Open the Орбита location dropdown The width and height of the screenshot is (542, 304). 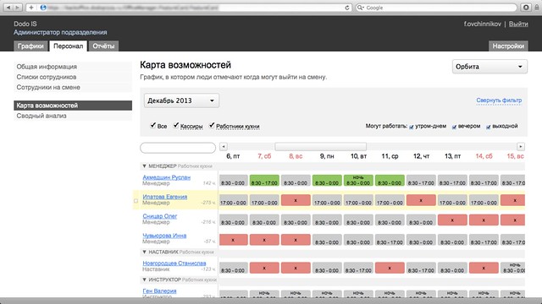489,67
